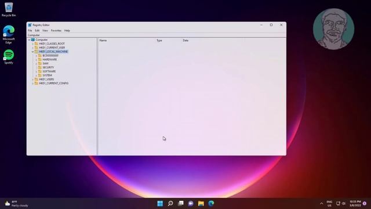
Task: Open the weather widget showing Partly cloudy
Action: click(x=17, y=204)
